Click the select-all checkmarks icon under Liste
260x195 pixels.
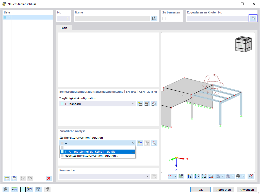pyautogui.click(x=23, y=178)
